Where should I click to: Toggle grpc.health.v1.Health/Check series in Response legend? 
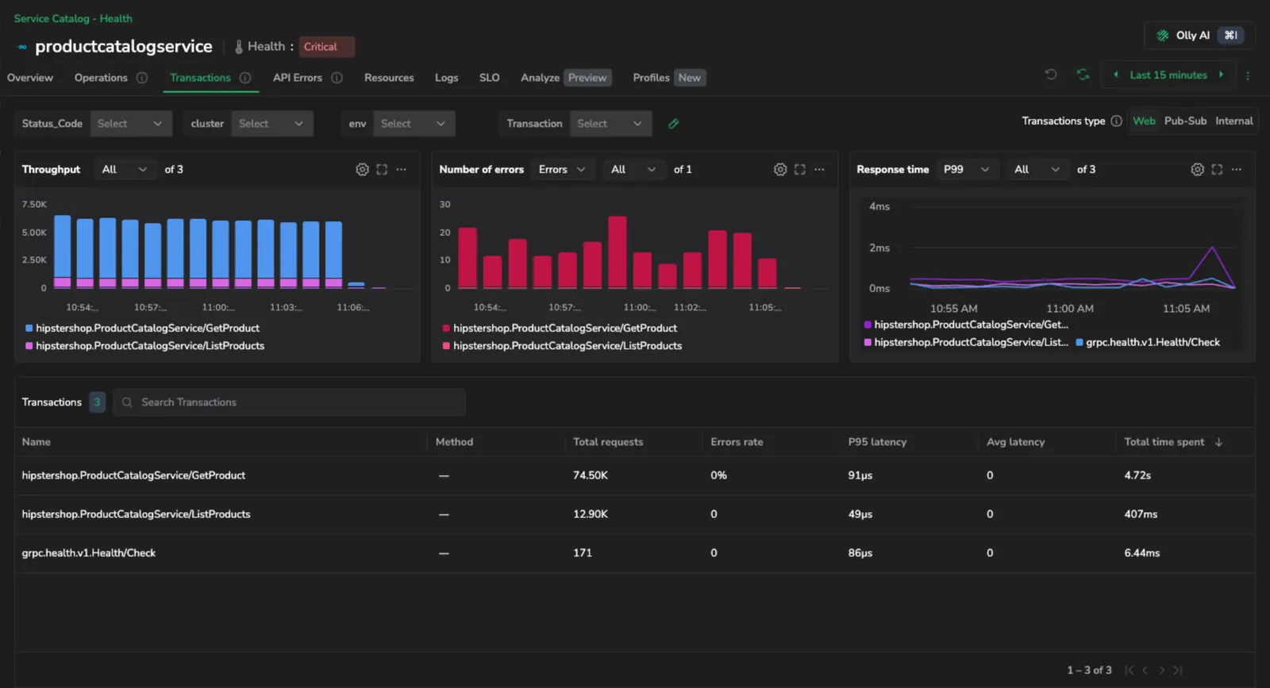(1148, 343)
